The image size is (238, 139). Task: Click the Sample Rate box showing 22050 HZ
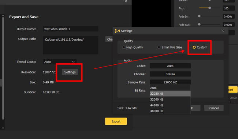170,82
